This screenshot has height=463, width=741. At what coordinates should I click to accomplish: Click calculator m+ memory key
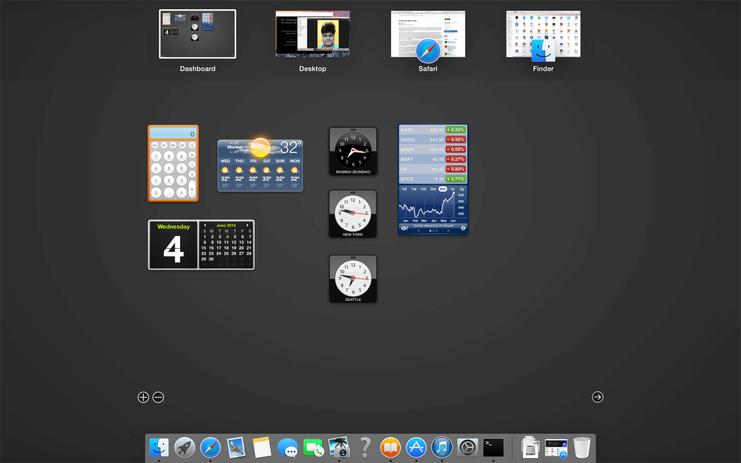click(155, 145)
